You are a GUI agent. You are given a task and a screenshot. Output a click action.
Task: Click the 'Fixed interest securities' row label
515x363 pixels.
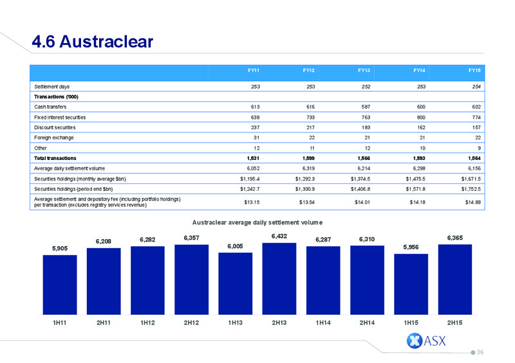tap(60, 118)
